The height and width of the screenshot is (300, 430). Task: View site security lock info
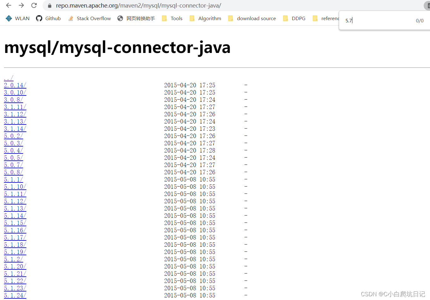click(x=50, y=6)
